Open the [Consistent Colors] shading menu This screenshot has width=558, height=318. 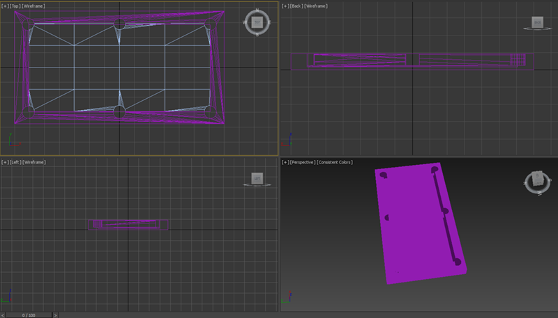pos(335,162)
